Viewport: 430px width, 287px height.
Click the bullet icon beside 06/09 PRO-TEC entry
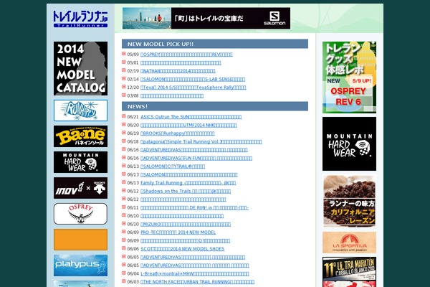[x=124, y=232]
